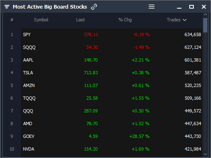Select the SPY symbol row
Image resolution: width=211 pixels, height=158 pixels.
point(111,34)
